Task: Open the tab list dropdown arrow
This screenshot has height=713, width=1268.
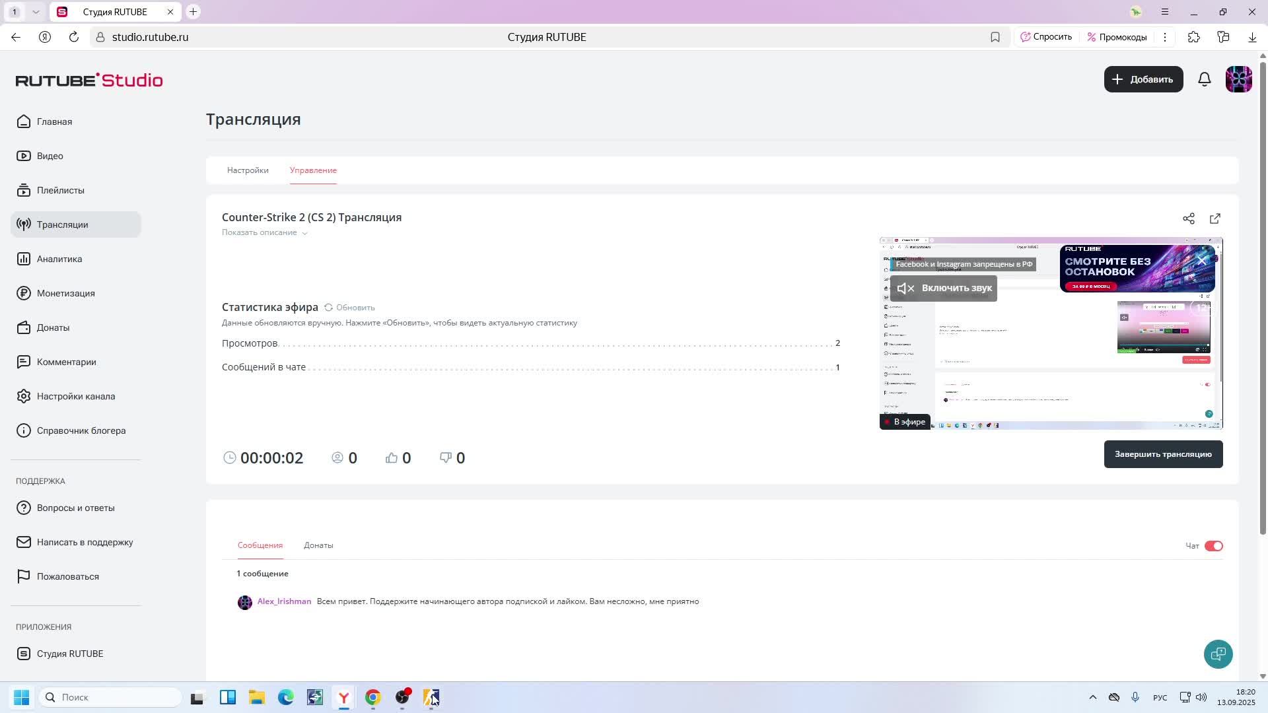Action: 36,12
